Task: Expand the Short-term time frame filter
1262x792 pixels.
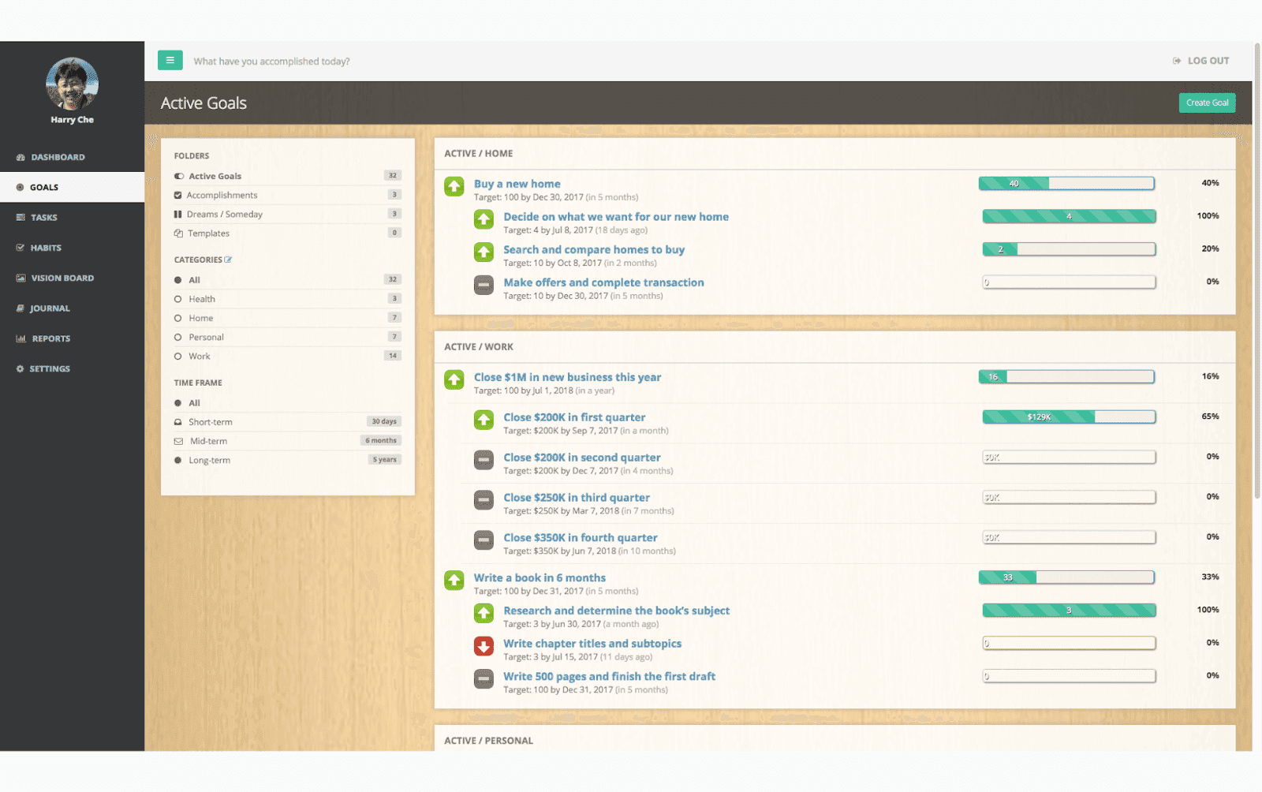Action: [210, 421]
